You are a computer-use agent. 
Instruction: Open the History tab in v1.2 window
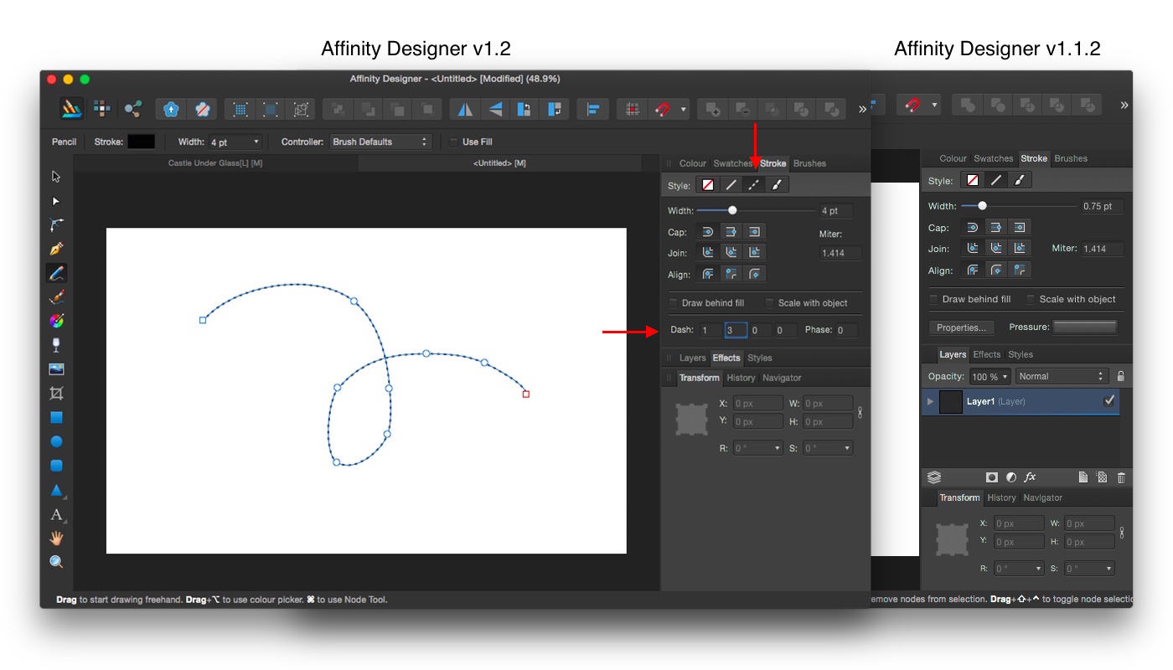click(x=741, y=378)
